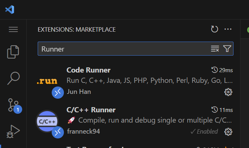Click the Code Runner description text
This screenshot has width=249, height=148.
(149, 81)
